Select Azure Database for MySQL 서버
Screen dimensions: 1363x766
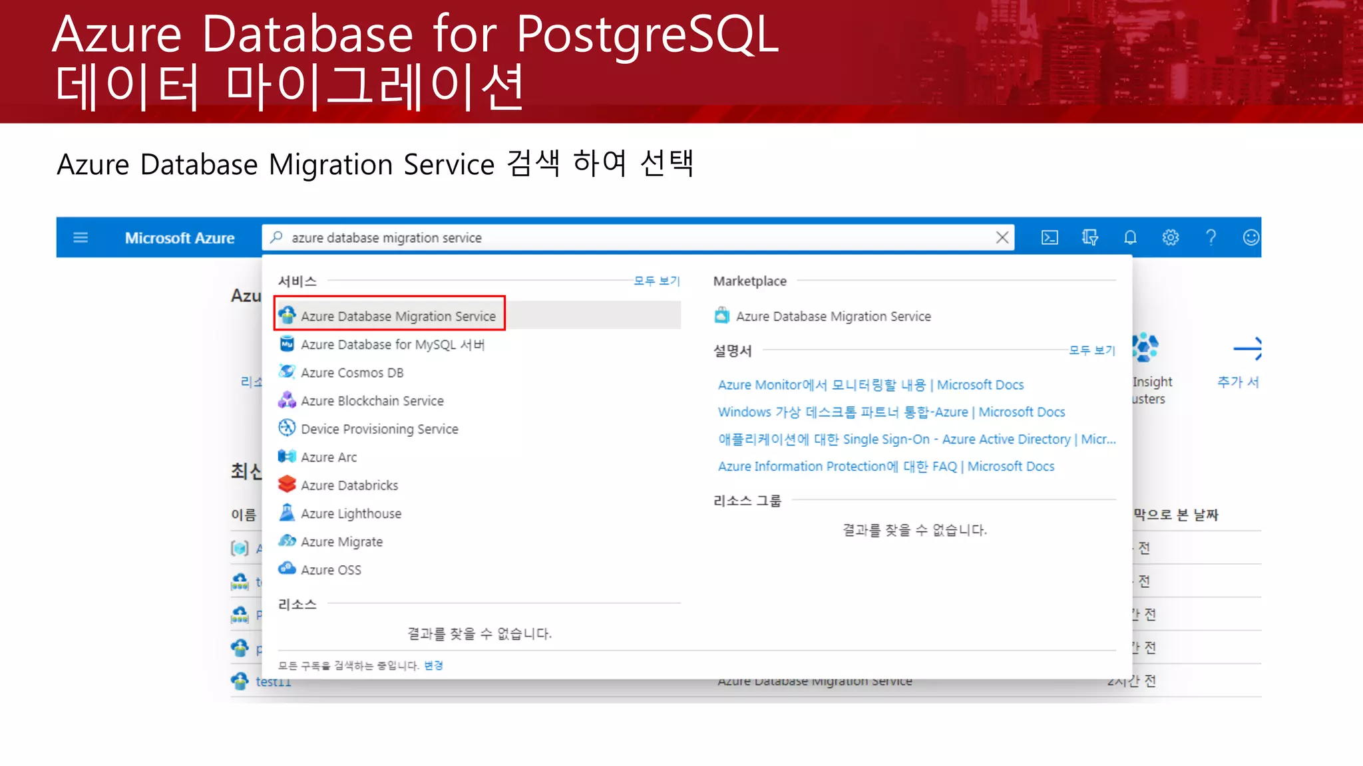393,344
